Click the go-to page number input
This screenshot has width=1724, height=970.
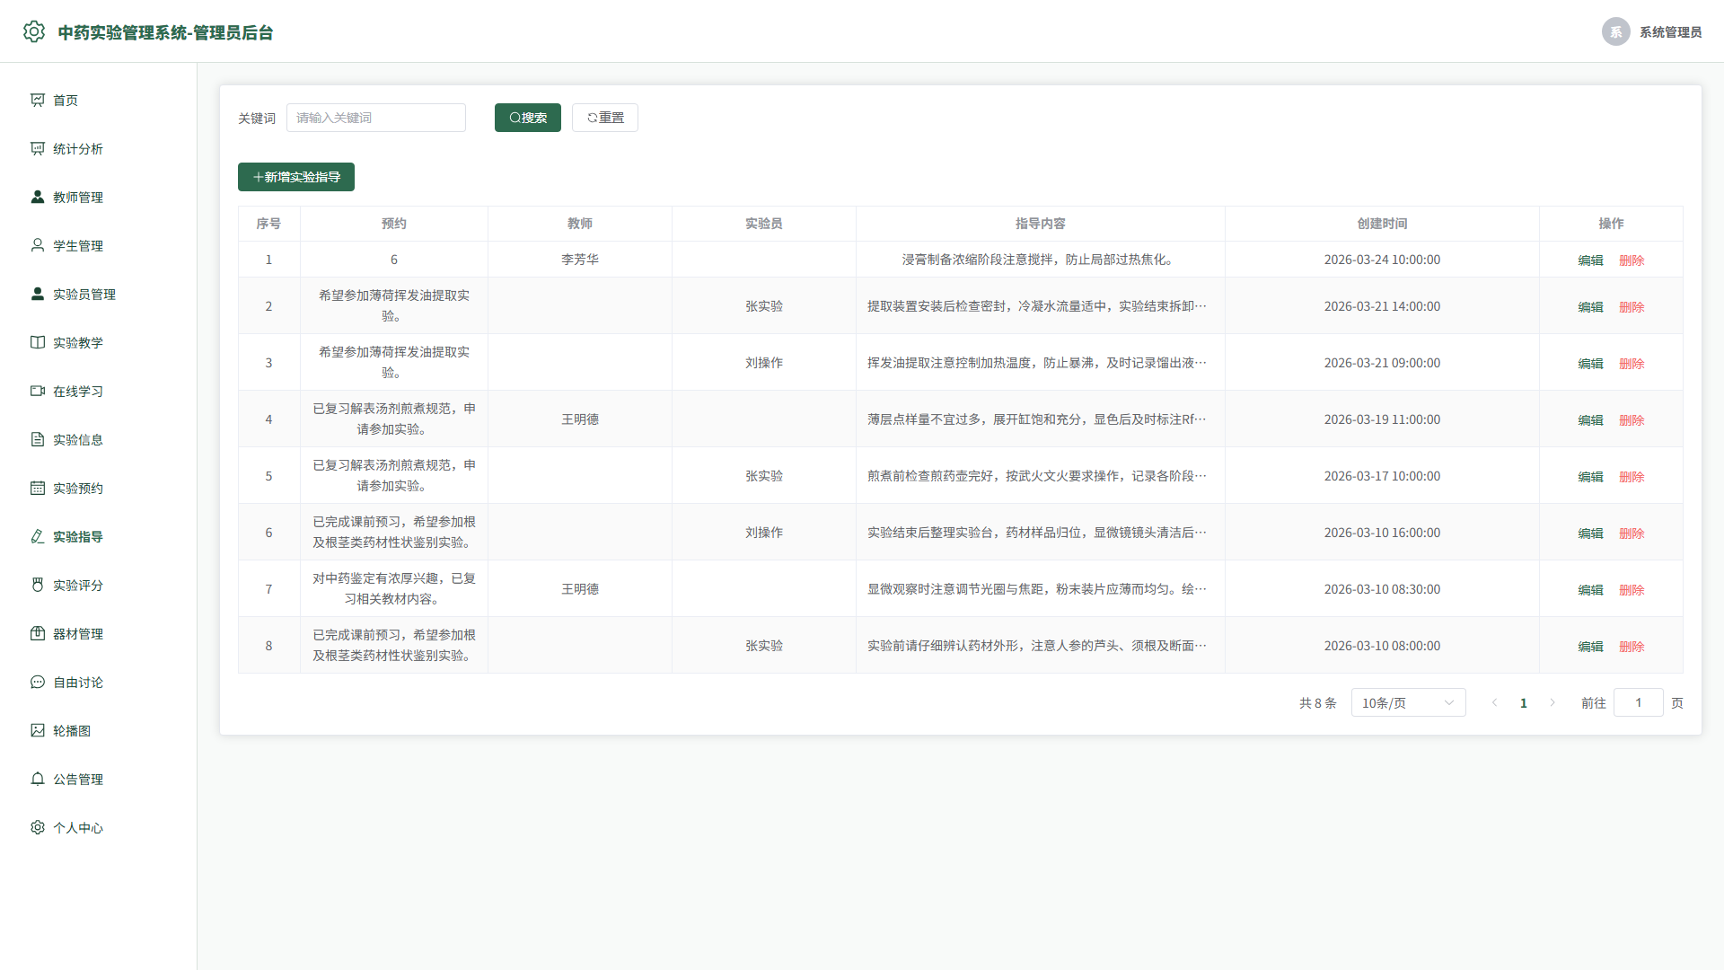click(x=1638, y=702)
